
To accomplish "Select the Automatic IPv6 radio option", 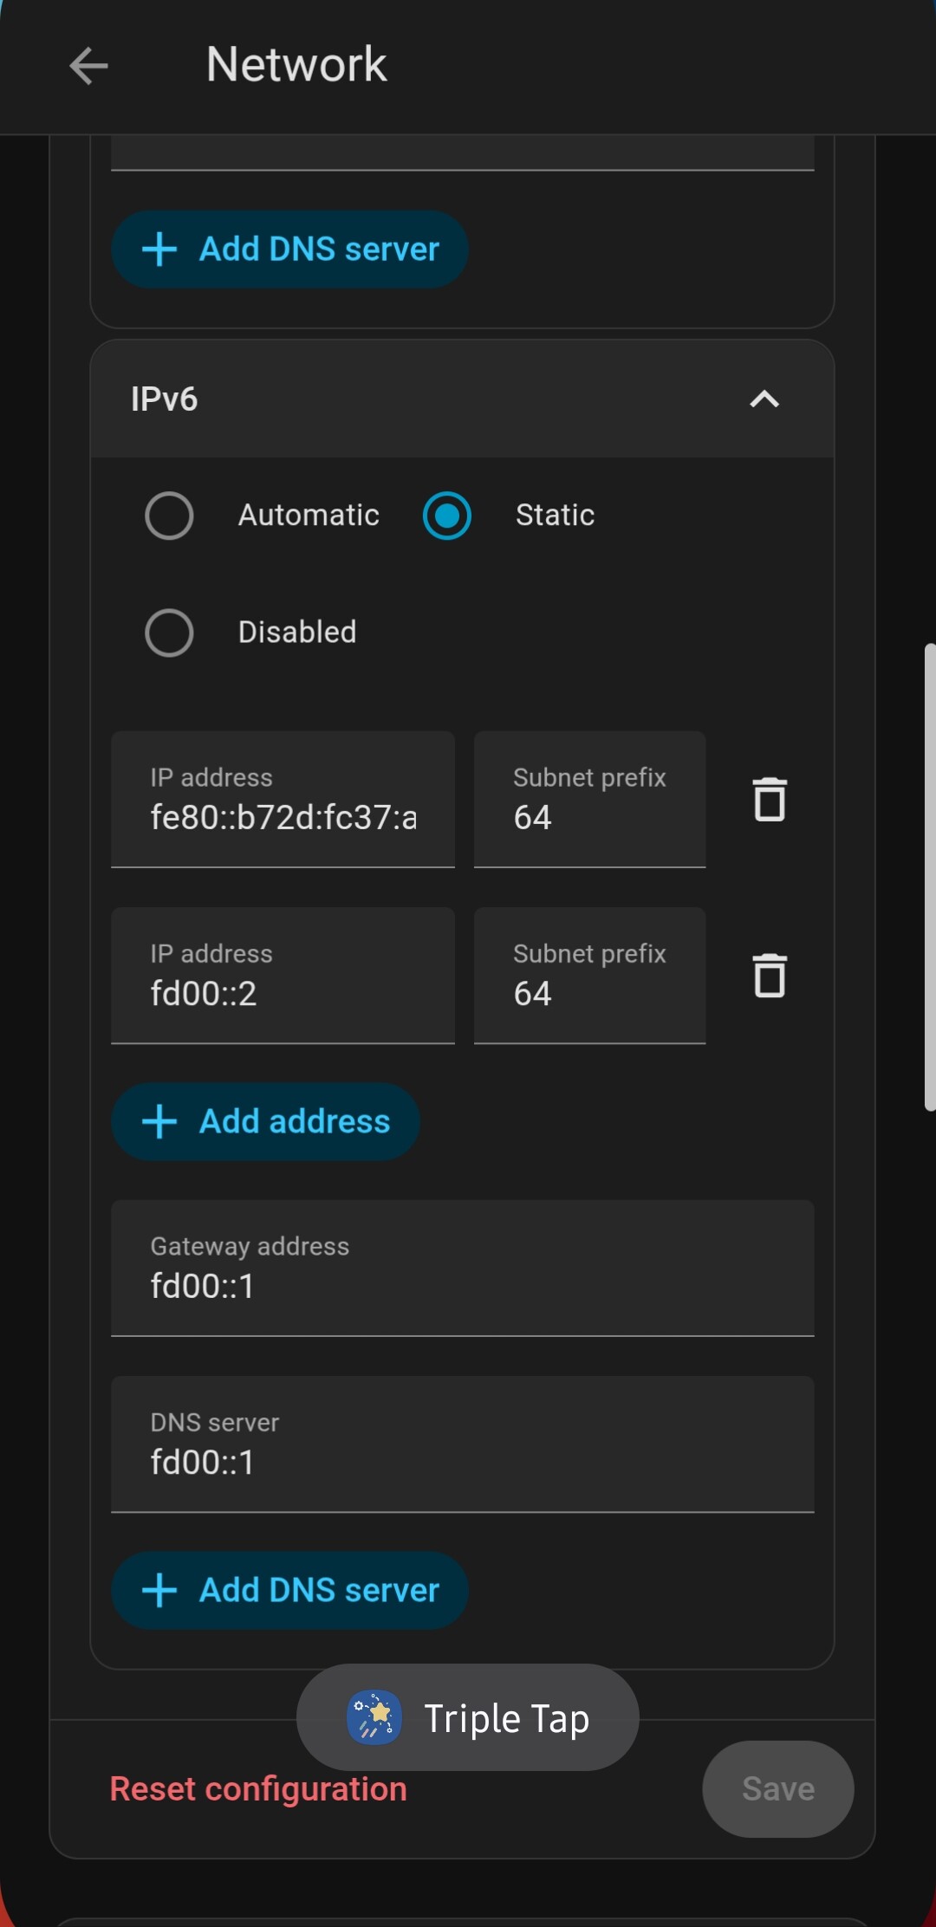I will 169,516.
